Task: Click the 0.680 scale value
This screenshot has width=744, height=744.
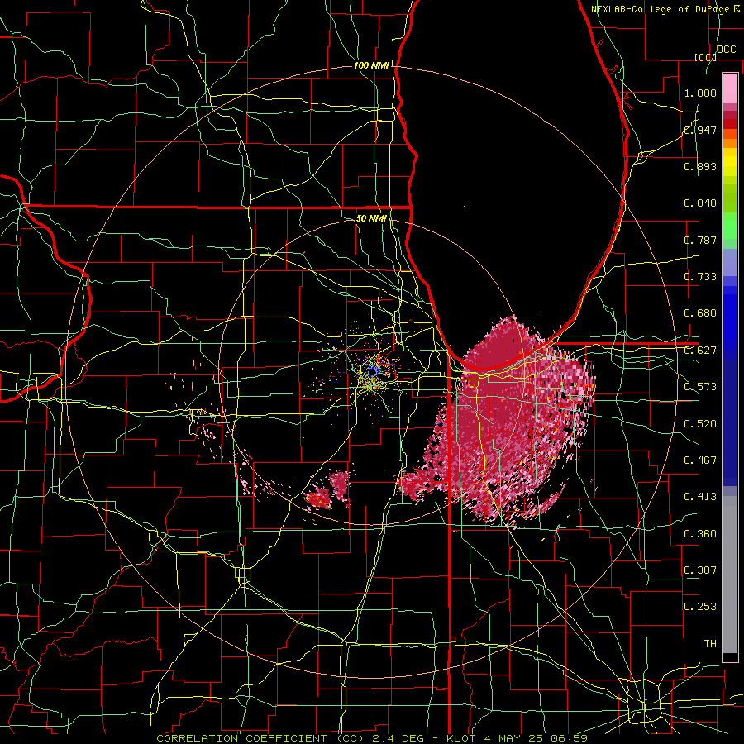Action: coord(700,313)
